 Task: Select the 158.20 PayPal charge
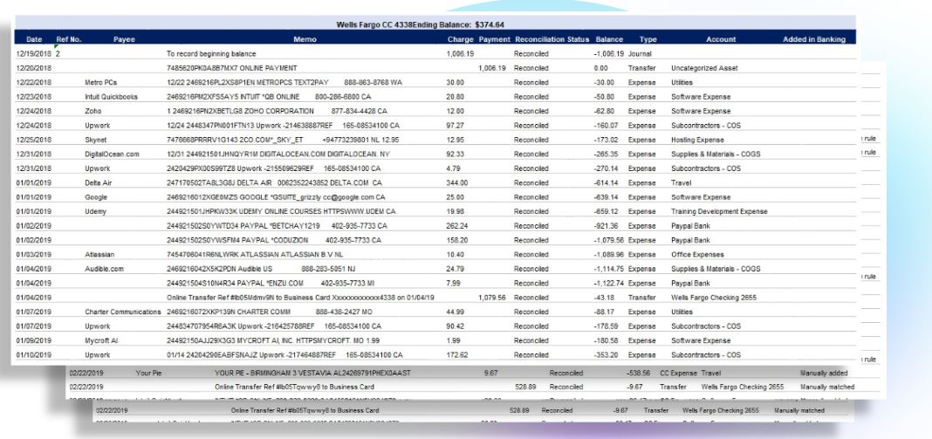[x=456, y=240]
